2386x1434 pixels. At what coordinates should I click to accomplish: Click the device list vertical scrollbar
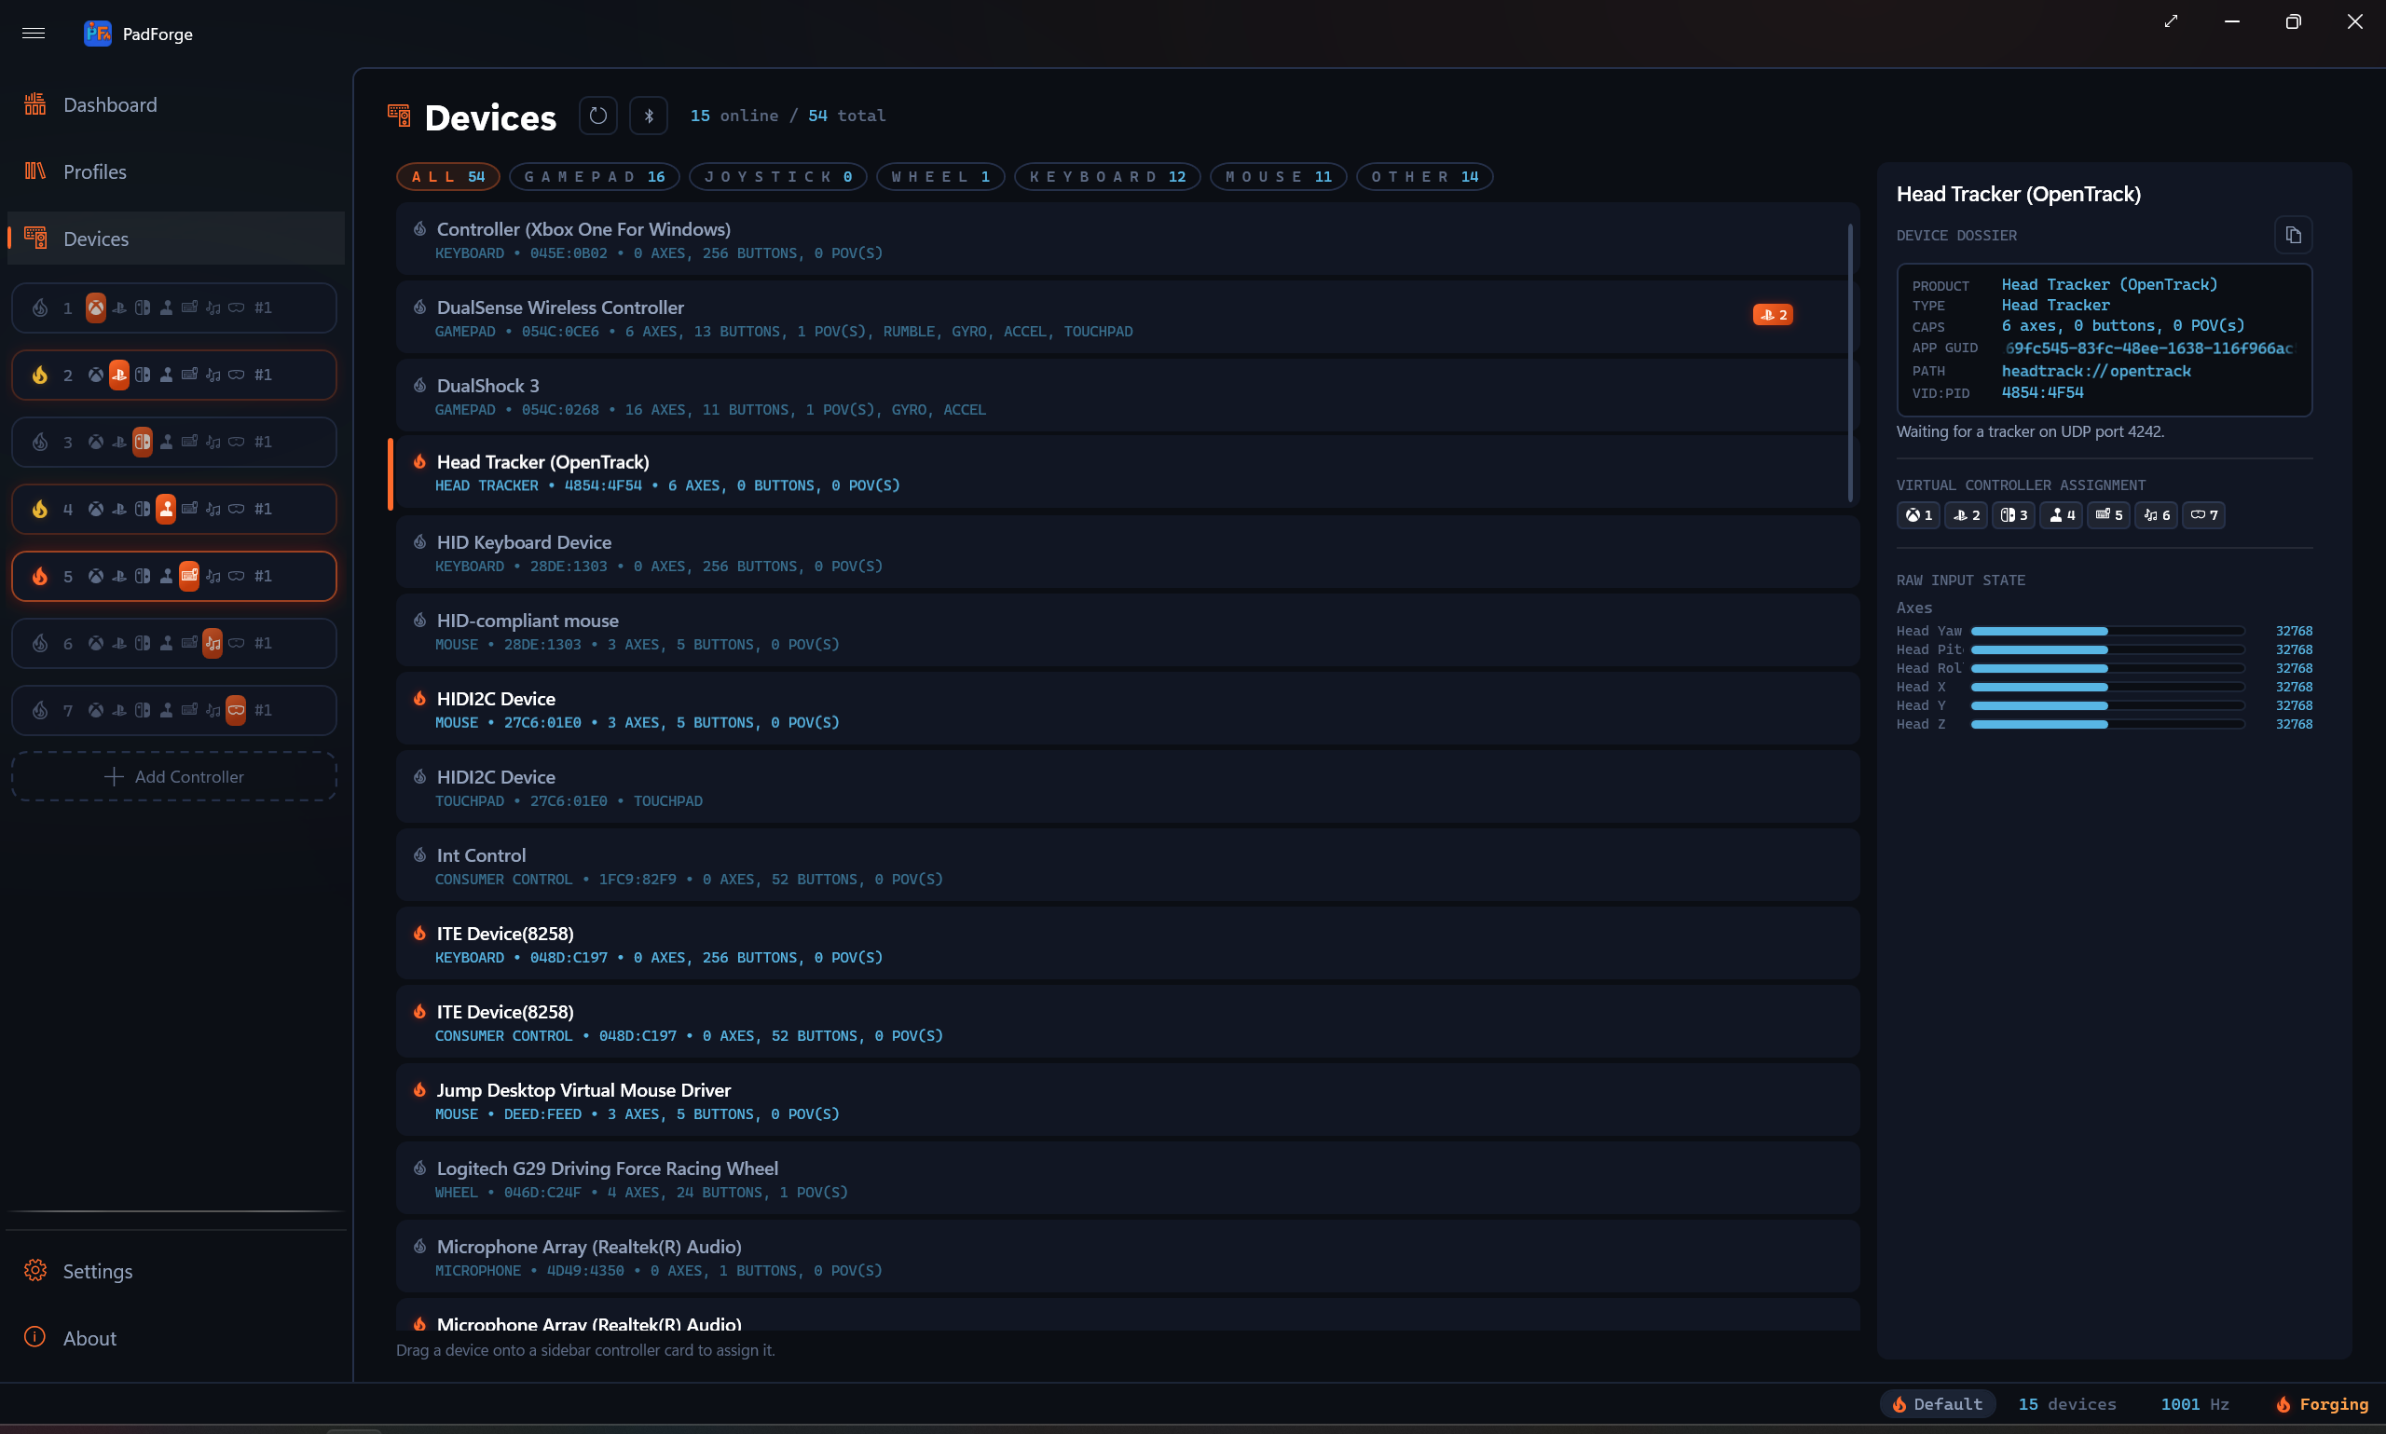point(1850,362)
